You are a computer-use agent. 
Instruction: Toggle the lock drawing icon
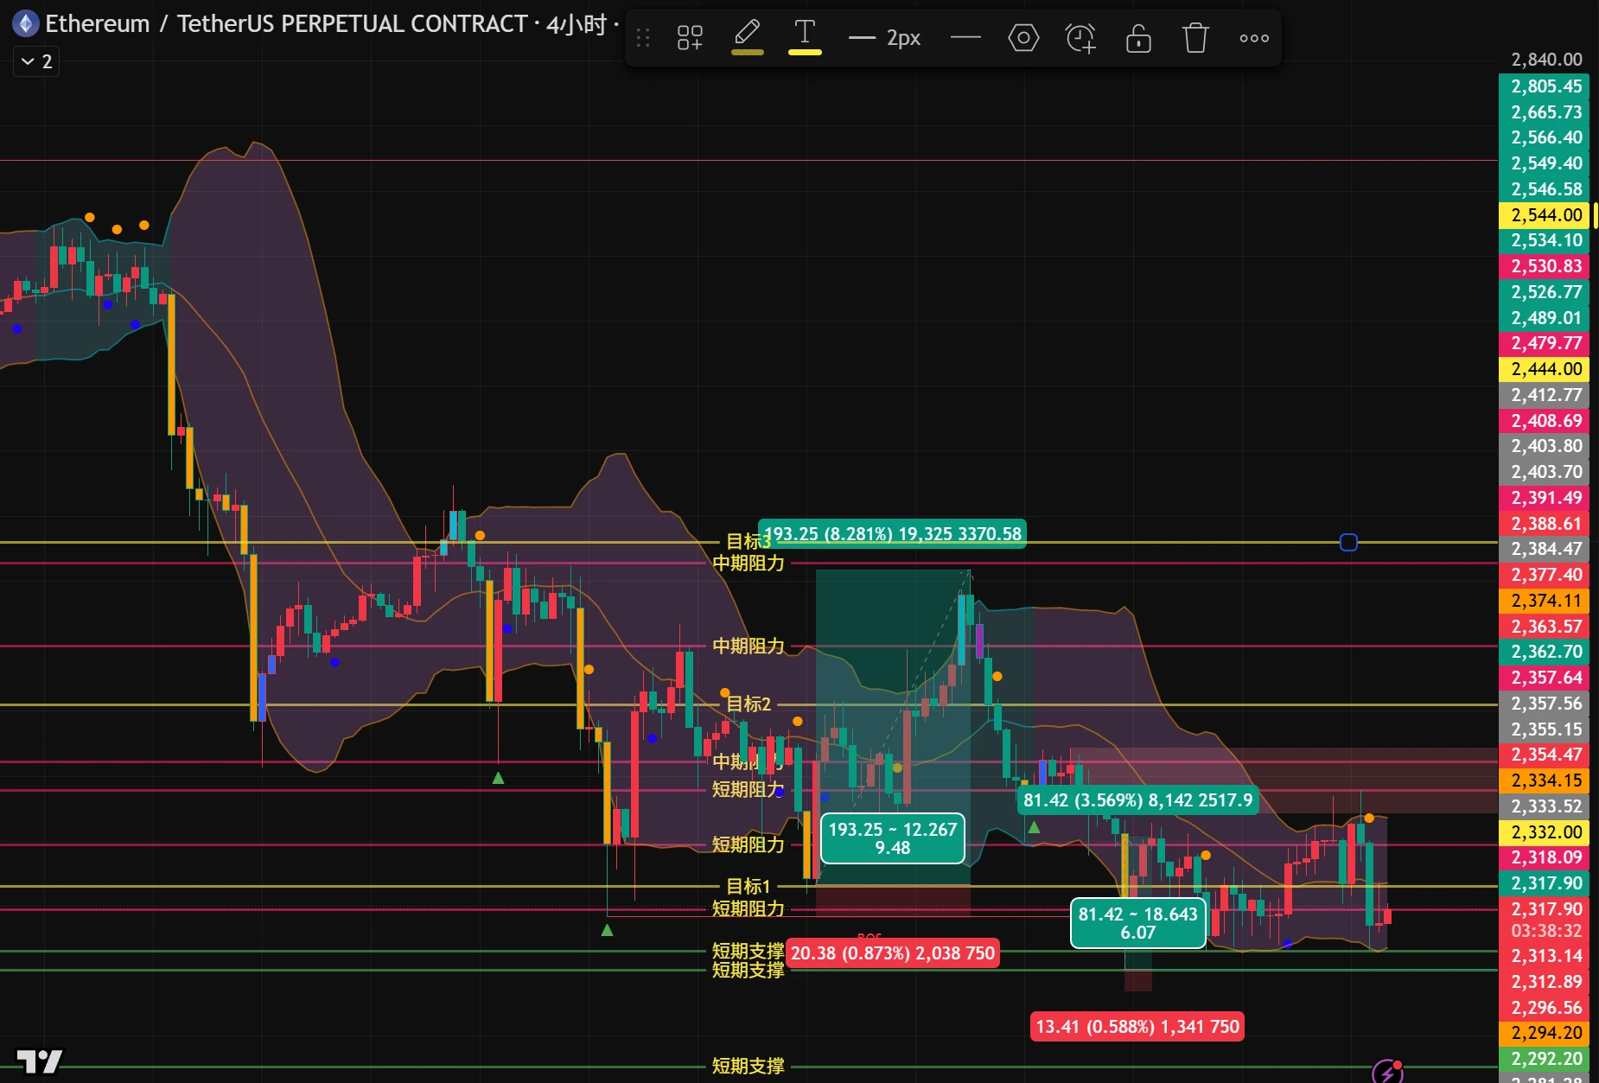(1138, 38)
